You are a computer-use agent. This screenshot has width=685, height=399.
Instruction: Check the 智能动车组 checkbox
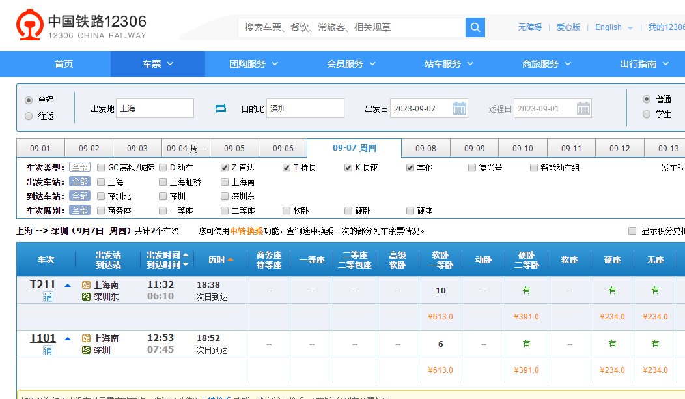[x=534, y=168]
